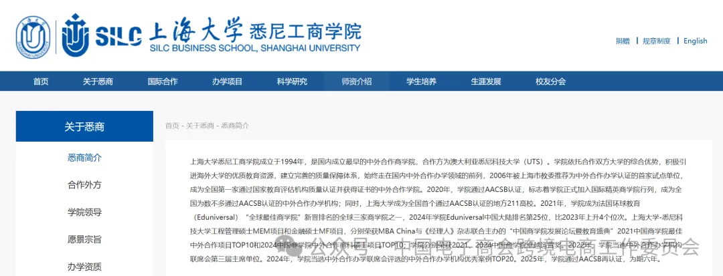Click the SILC BUSINESS SCHOOL, SHANGHAI UNIVERSITY text
Image resolution: width=723 pixels, height=276 pixels.
click(255, 47)
